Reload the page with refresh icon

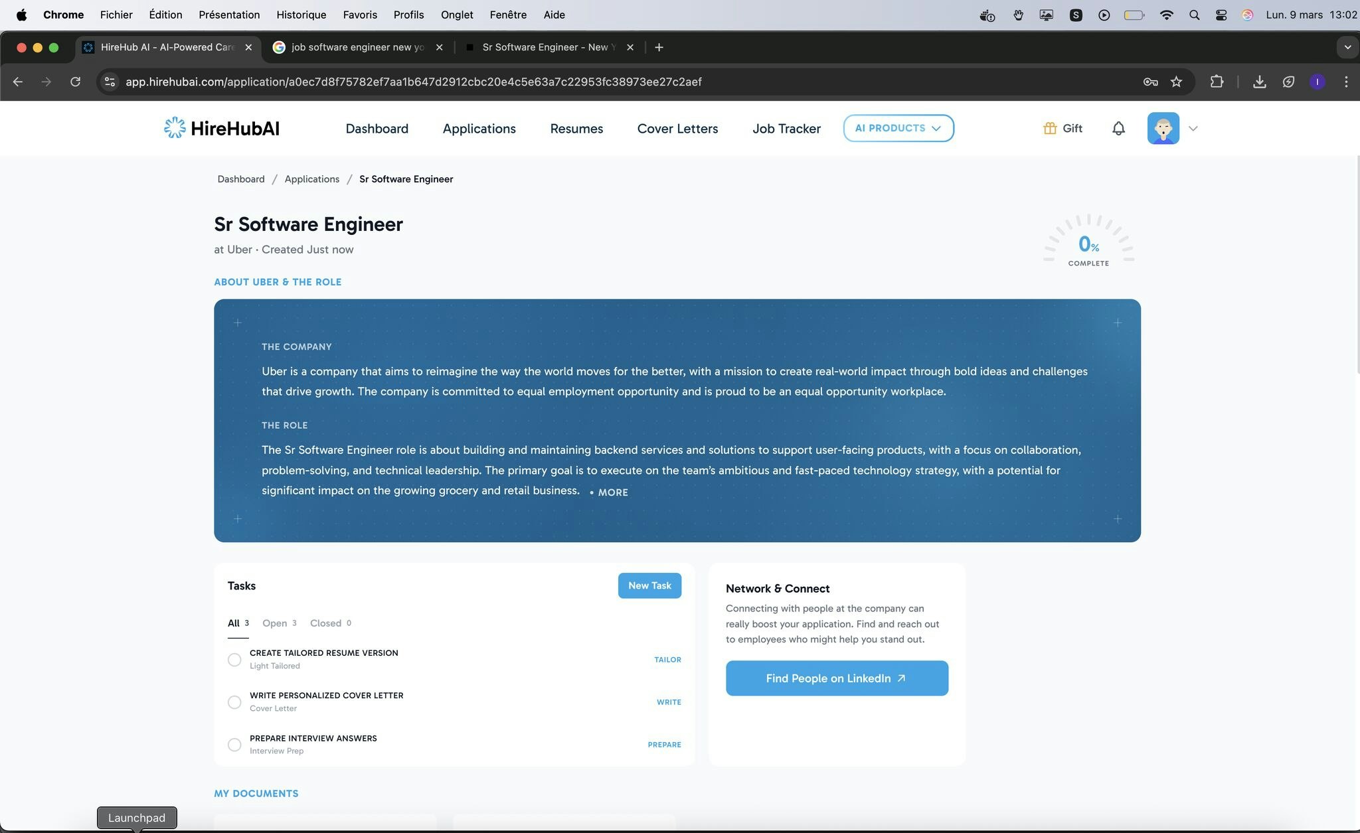75,82
